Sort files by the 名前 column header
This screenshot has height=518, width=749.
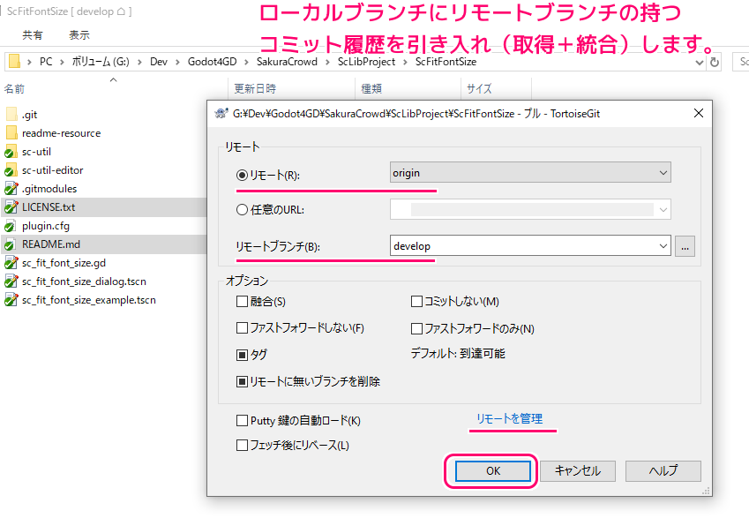click(14, 89)
